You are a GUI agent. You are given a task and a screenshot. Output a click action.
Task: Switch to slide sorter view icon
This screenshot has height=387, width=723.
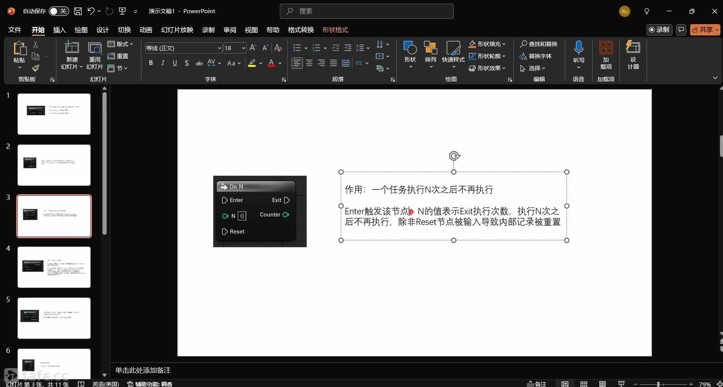pyautogui.click(x=584, y=384)
